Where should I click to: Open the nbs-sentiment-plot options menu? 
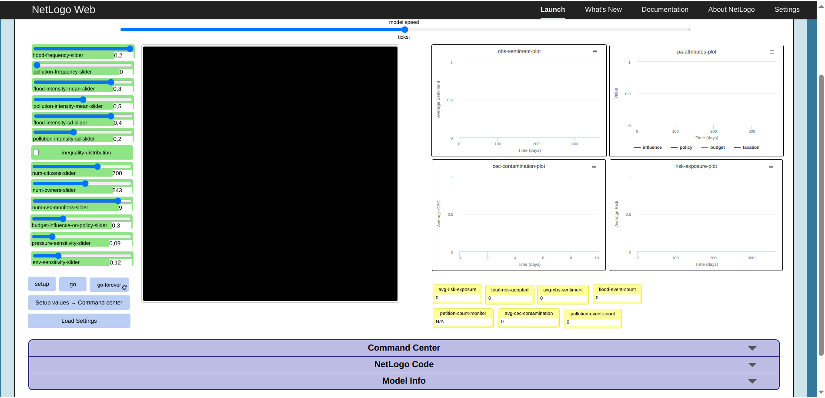[x=595, y=51]
